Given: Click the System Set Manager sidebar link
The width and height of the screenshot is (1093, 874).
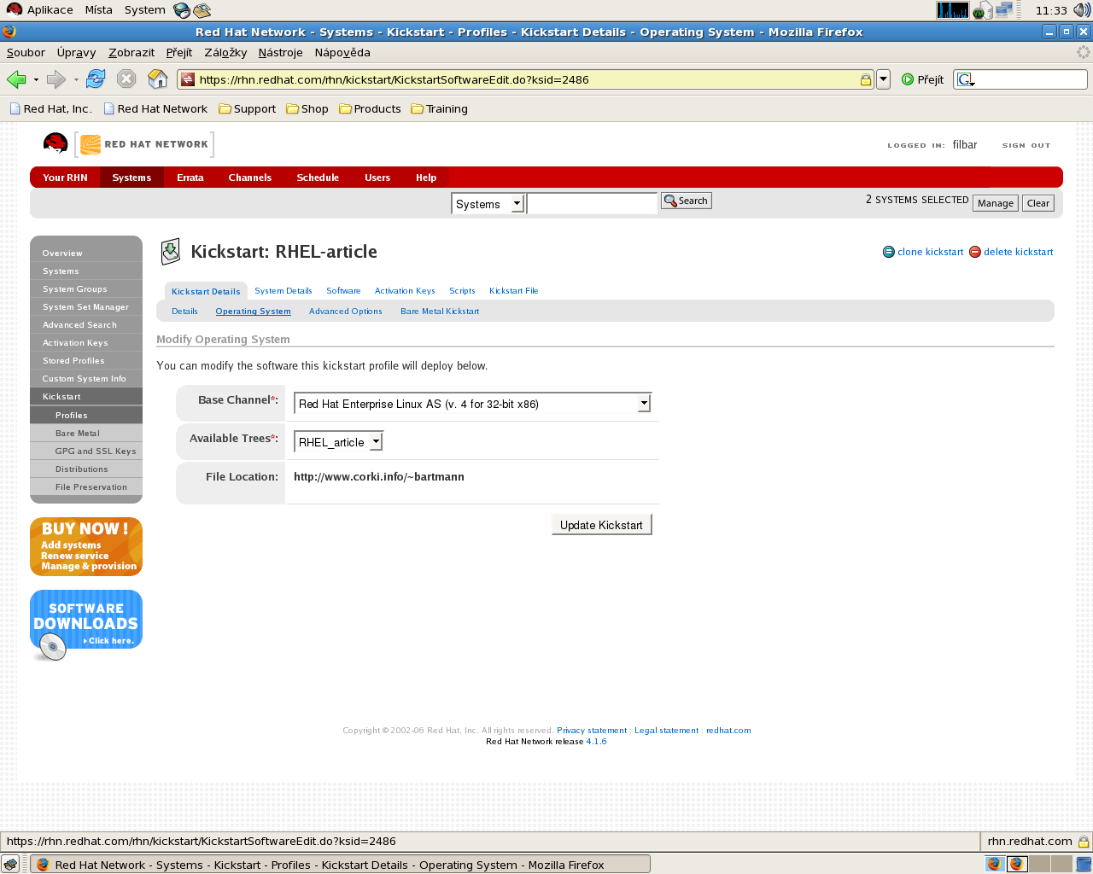Looking at the screenshot, I should pos(86,307).
